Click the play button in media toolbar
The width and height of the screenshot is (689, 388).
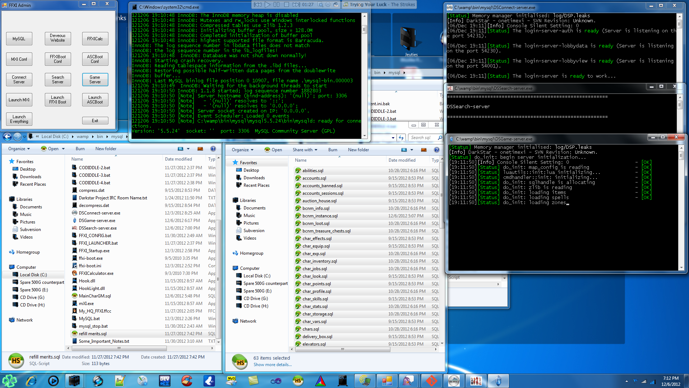point(268,5)
